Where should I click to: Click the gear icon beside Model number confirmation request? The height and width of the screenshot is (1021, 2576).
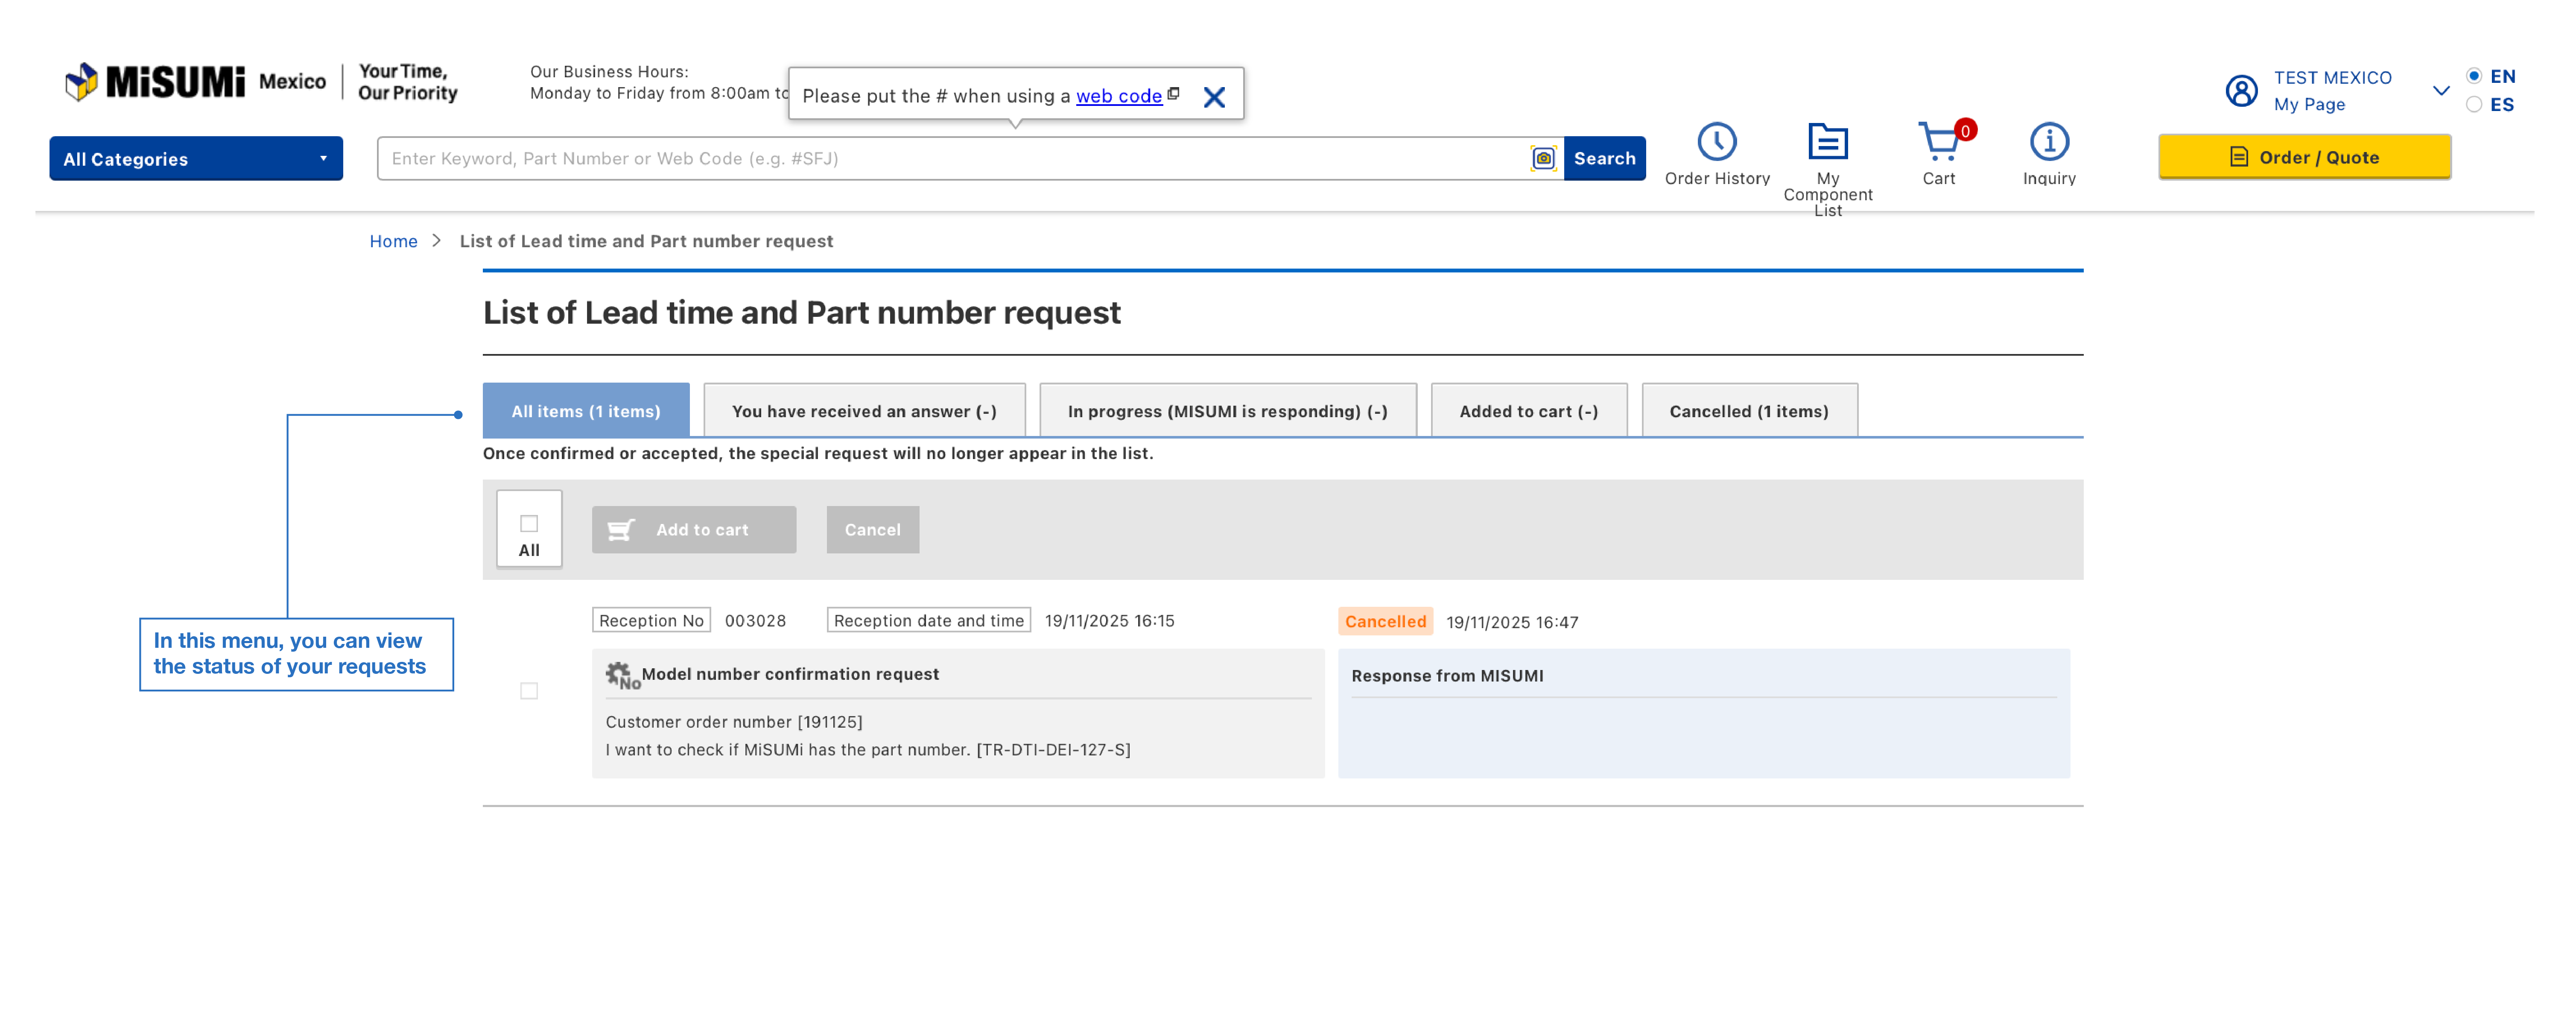pyautogui.click(x=621, y=675)
